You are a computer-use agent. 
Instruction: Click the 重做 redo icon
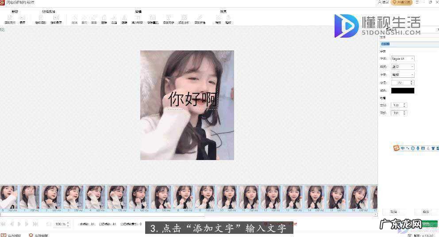(x=84, y=18)
